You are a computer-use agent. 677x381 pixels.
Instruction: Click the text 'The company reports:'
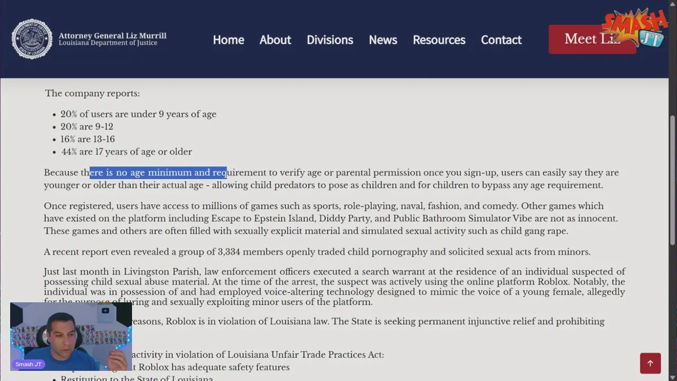pos(93,93)
